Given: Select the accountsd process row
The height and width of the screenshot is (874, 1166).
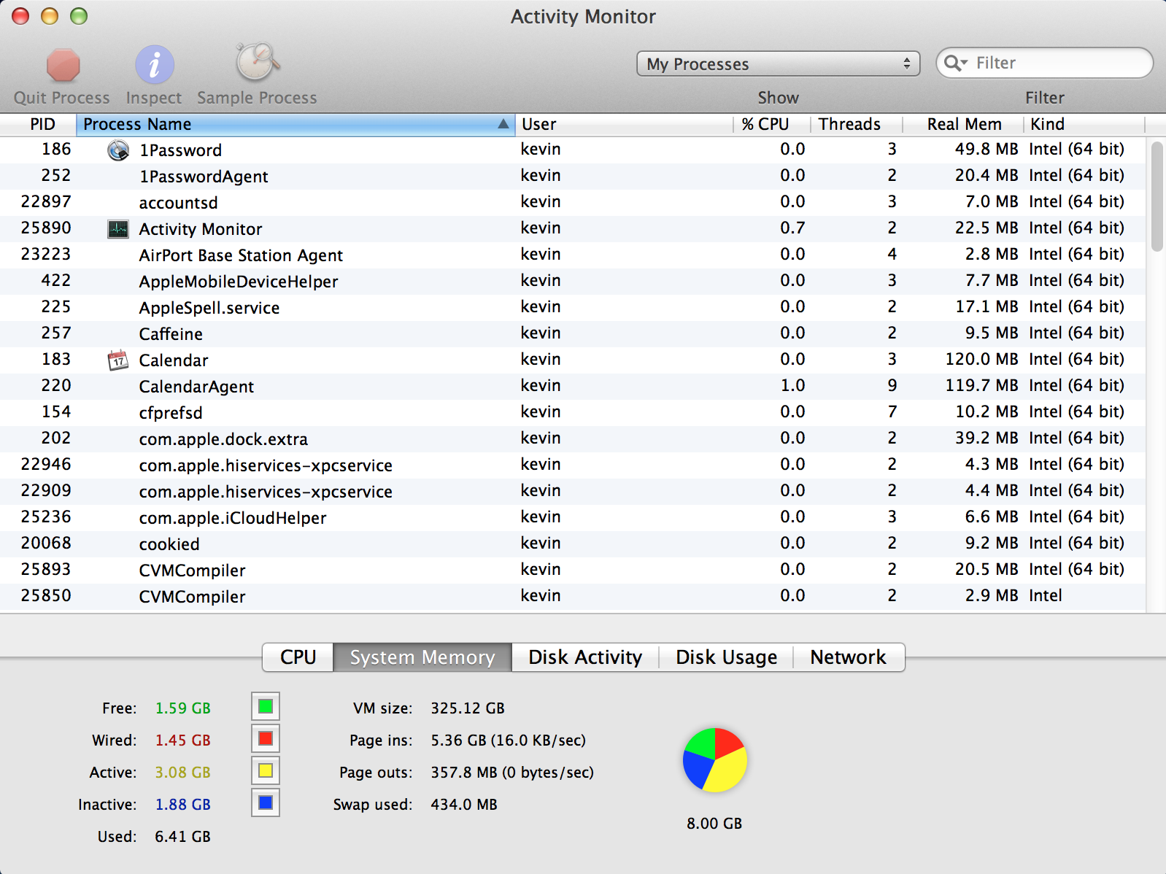Looking at the screenshot, I should (x=573, y=203).
